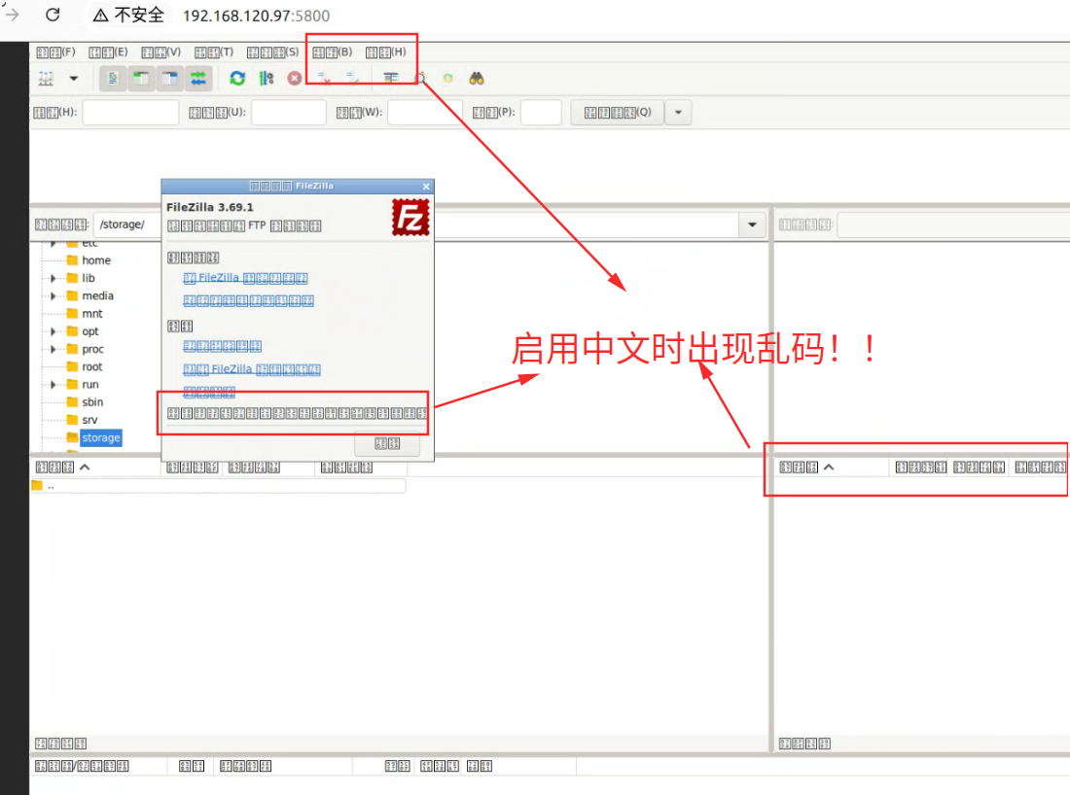
Task: Select the run folder name
Action: [90, 385]
